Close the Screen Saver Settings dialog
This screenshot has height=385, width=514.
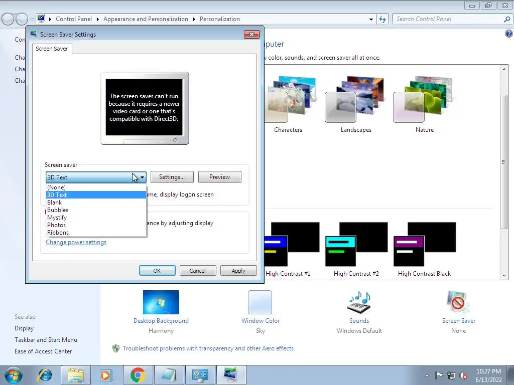pyautogui.click(x=251, y=35)
